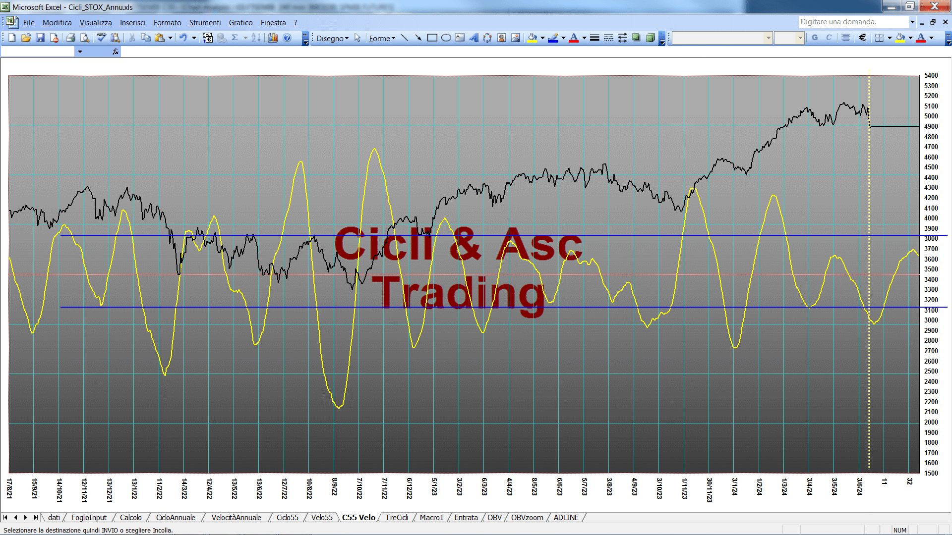Expand the Undo history arrow
Image resolution: width=952 pixels, height=535 pixels.
(194, 38)
